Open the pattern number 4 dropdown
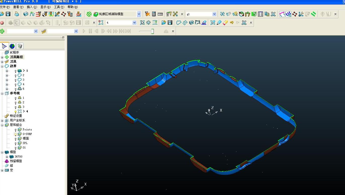 pos(134,23)
